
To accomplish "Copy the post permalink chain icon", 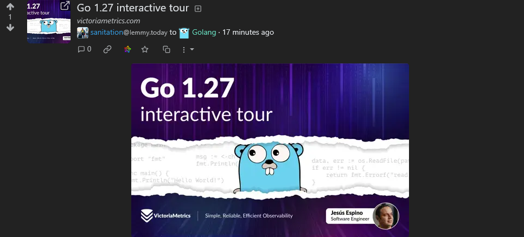I will (107, 49).
